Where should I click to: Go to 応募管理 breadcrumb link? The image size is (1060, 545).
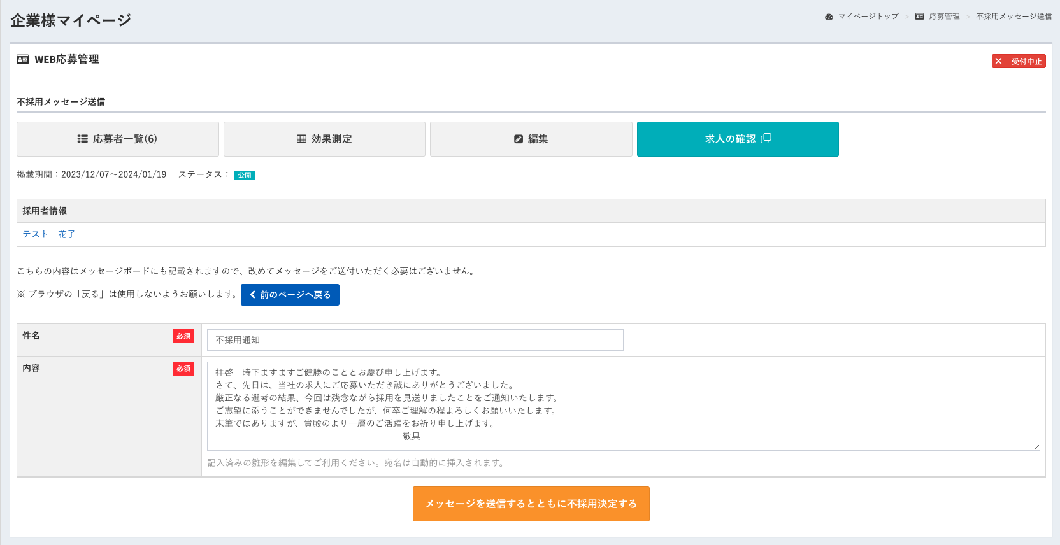pos(944,17)
